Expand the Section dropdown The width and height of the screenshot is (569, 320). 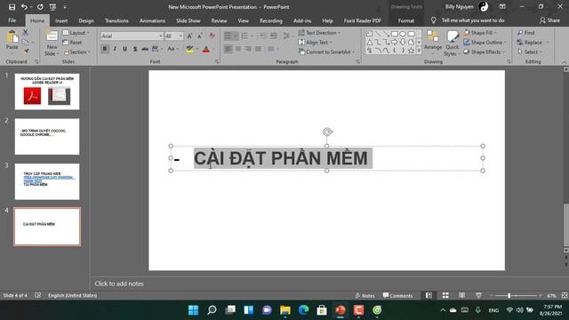tap(77, 52)
